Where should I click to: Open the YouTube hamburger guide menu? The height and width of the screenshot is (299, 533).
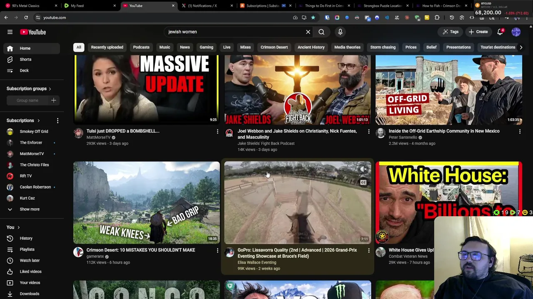pyautogui.click(x=10, y=32)
